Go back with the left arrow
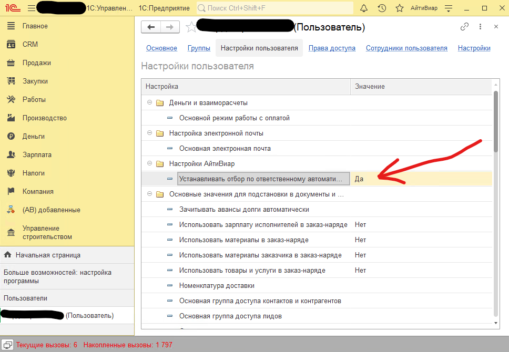509x352 pixels. pyautogui.click(x=151, y=27)
